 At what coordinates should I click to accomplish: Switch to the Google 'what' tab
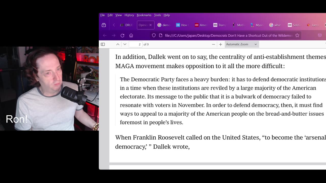[x=275, y=25]
